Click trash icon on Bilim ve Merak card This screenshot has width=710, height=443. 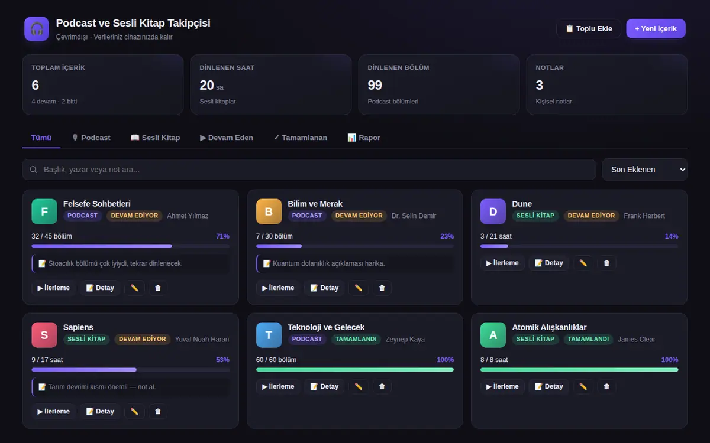tap(382, 288)
